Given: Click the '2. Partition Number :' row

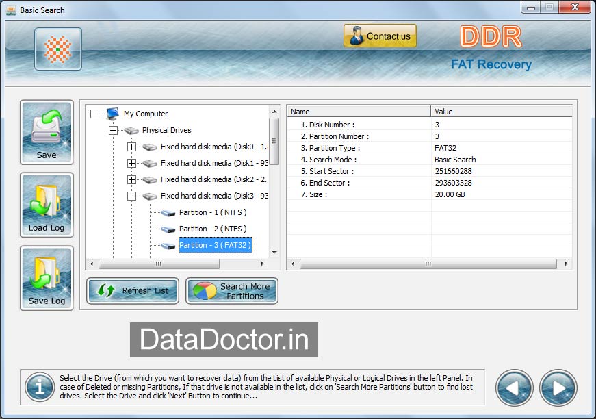Looking at the screenshot, I should (430, 136).
